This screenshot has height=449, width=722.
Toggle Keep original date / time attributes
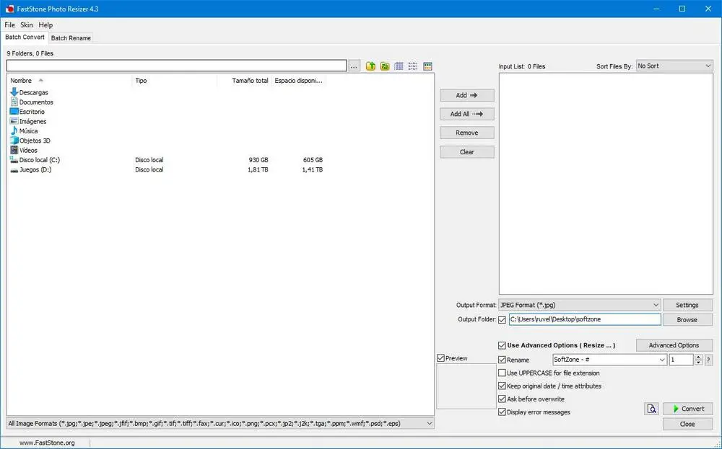point(502,386)
